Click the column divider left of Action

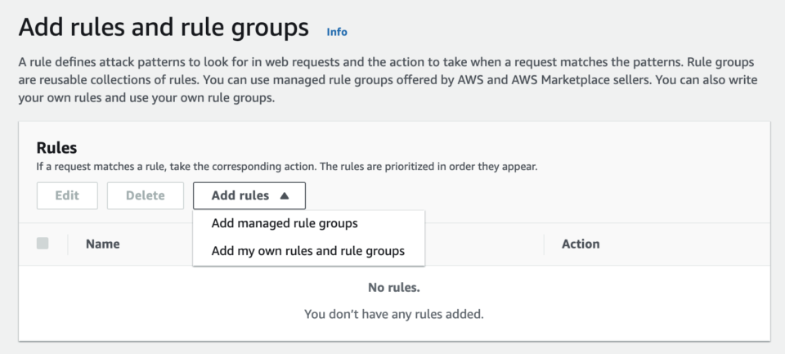pos(545,244)
